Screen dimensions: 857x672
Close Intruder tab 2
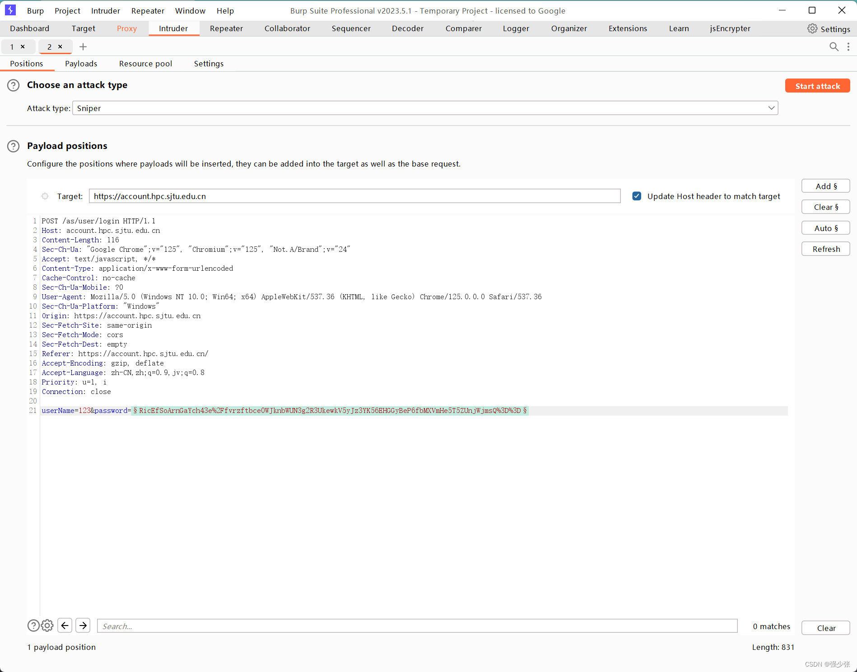pos(60,46)
